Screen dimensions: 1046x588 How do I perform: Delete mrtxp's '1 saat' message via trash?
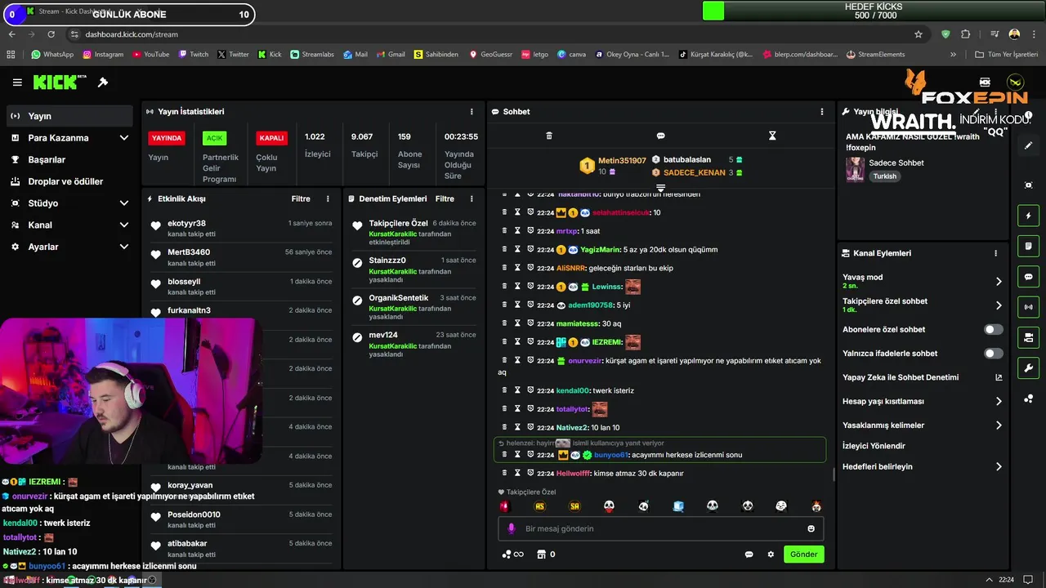coord(504,231)
